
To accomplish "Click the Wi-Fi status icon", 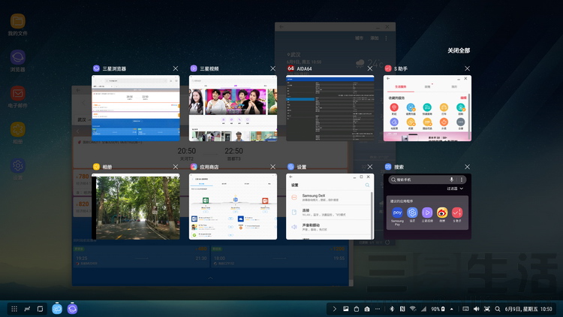I will click(x=412, y=309).
